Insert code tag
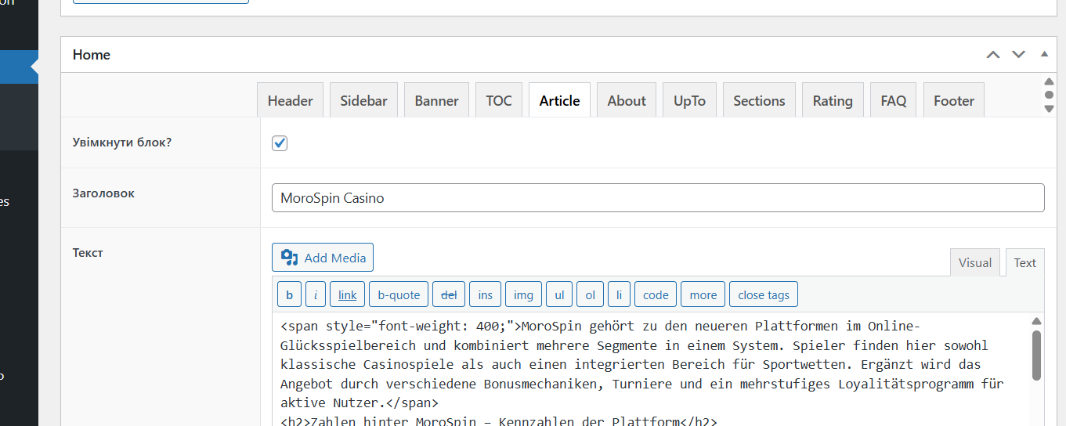1066x426 pixels. click(656, 294)
